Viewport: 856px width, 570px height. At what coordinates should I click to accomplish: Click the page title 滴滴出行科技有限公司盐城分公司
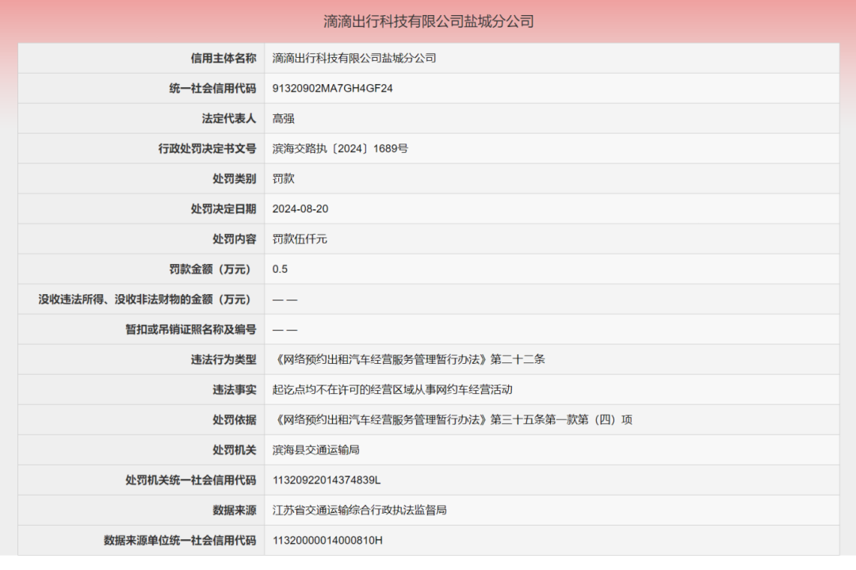pyautogui.click(x=429, y=21)
